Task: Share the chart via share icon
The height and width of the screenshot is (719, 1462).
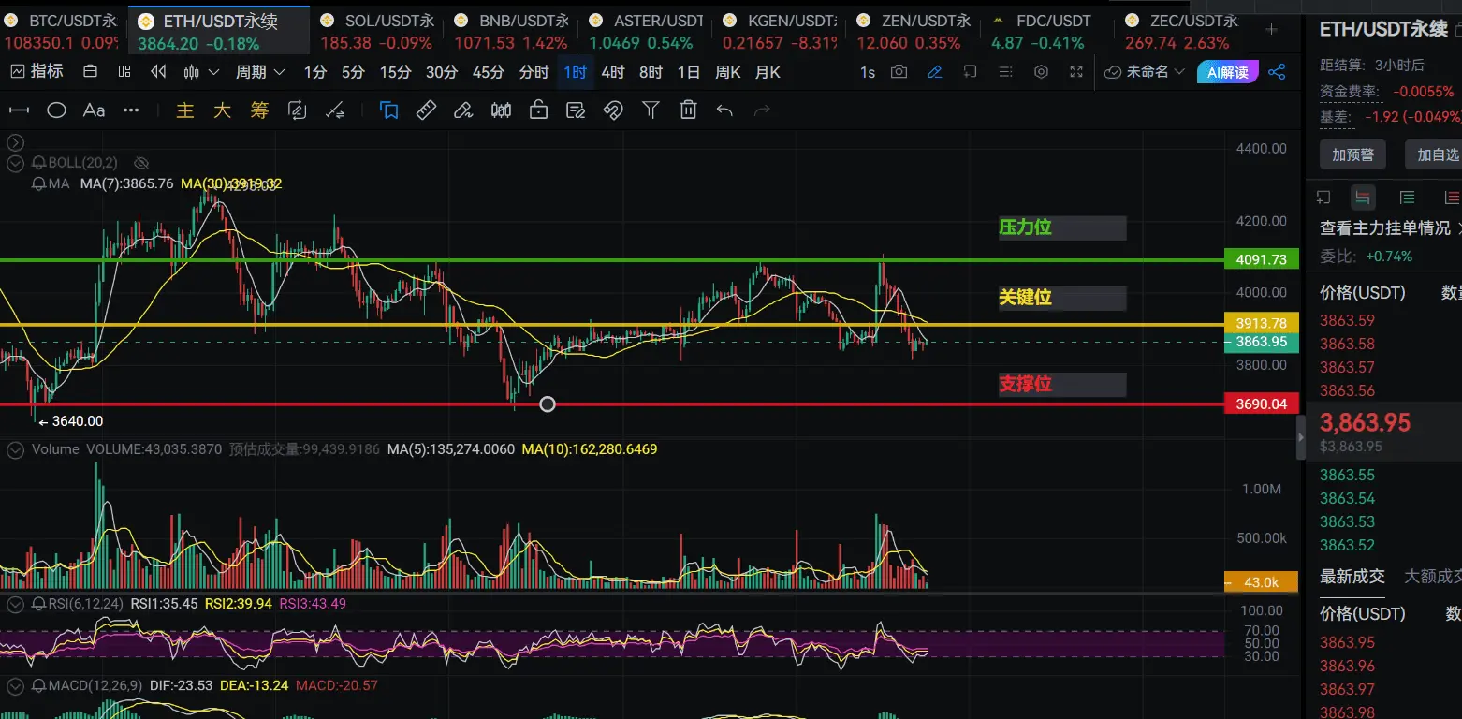Action: click(x=1276, y=72)
